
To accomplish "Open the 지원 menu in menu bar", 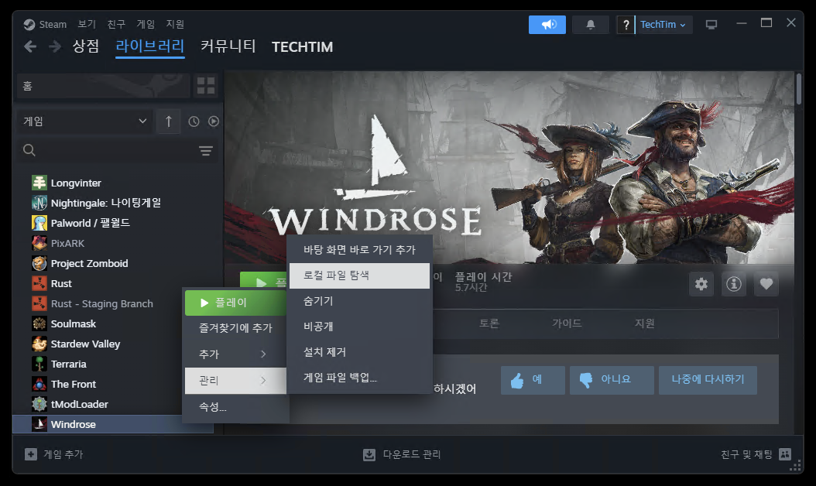I will pos(175,24).
